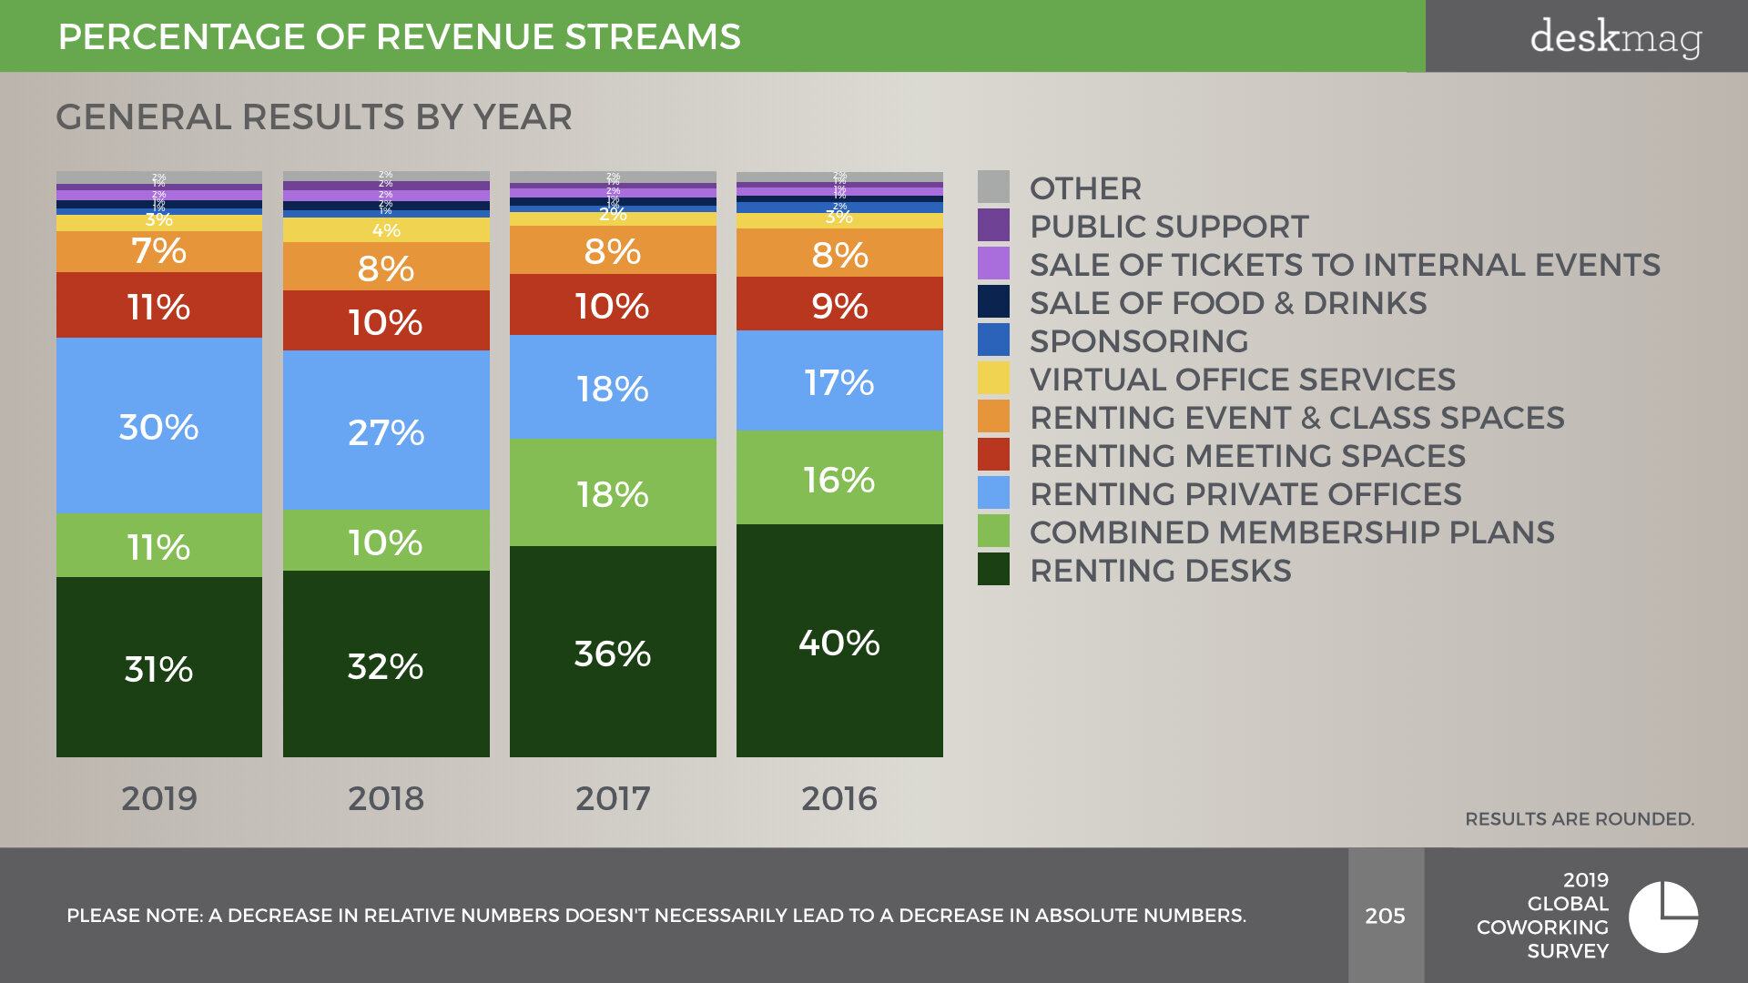This screenshot has height=983, width=1748.
Task: Click the 10% red segment in 2017
Action: [x=613, y=304]
